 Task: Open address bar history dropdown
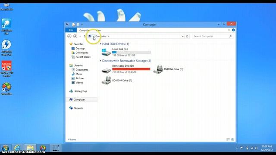(x=182, y=36)
